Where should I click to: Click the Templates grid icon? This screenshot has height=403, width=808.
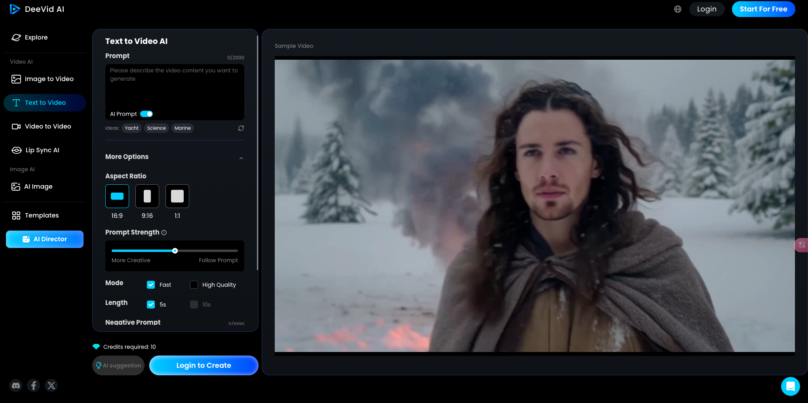[16, 216]
